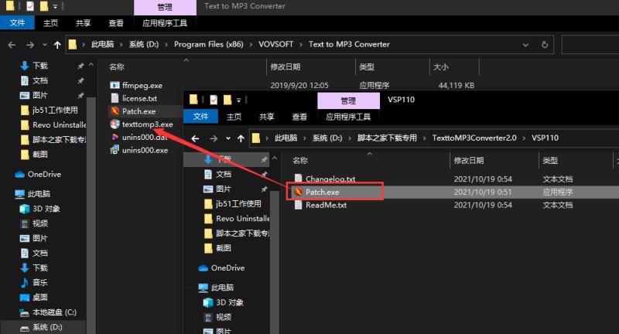
Task: Open quick access toolbar dropdown in VSP110 window
Action: 239,101
